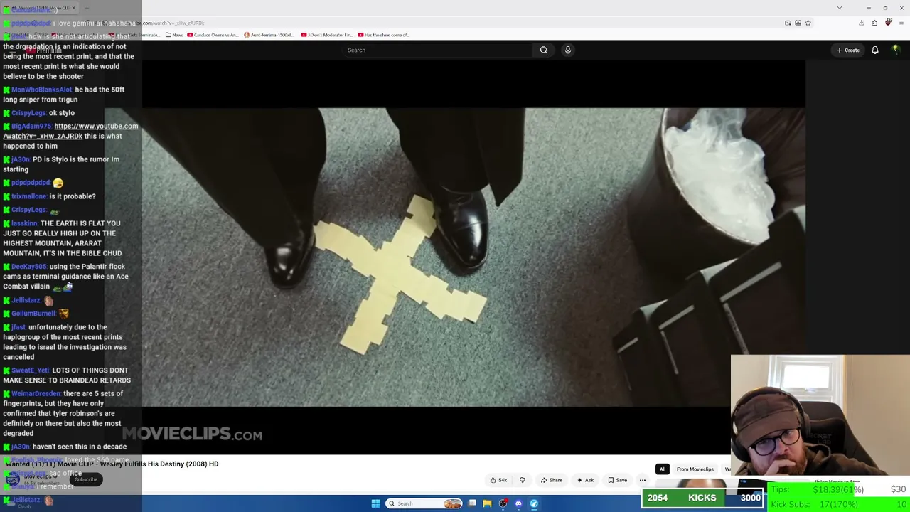The image size is (910, 512).
Task: Click the username trixmallone in chat
Action: tap(28, 196)
